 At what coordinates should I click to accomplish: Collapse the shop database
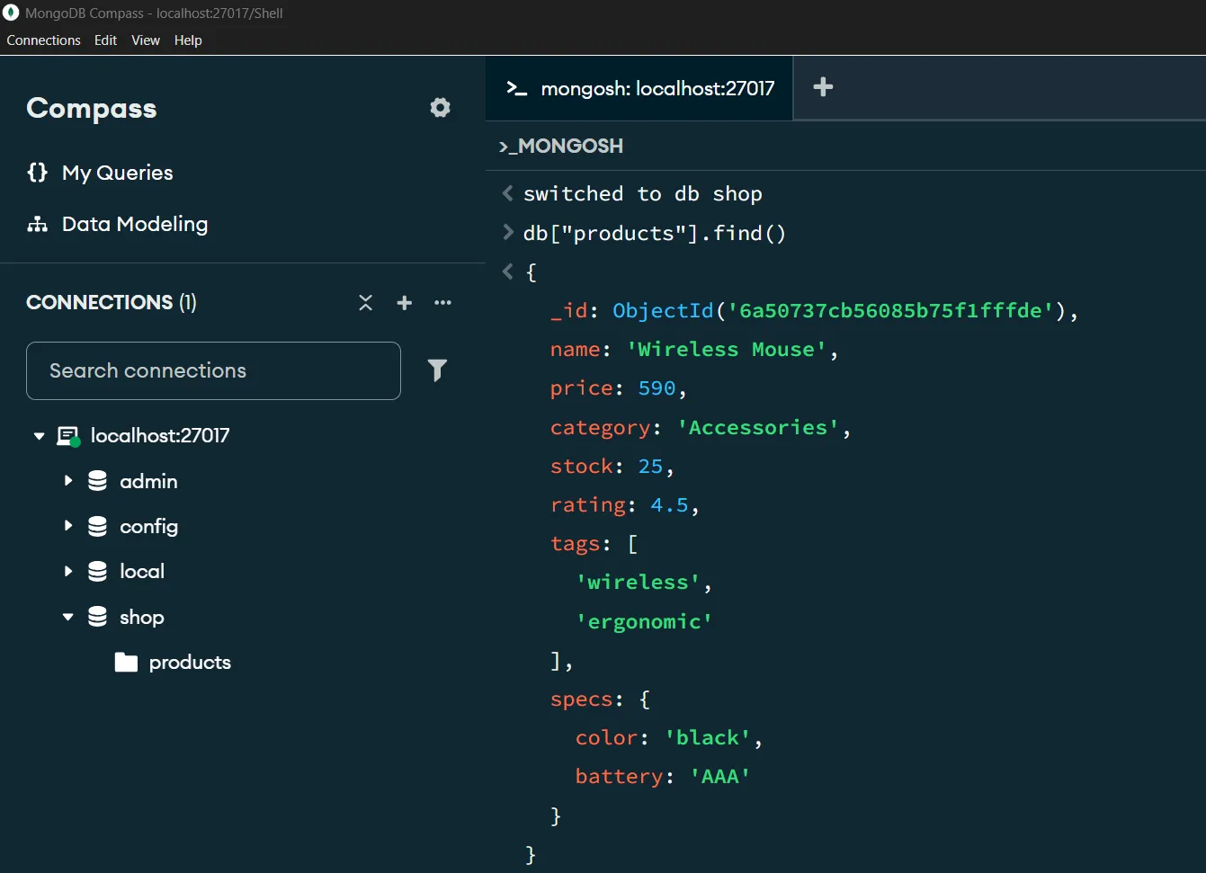tap(67, 617)
